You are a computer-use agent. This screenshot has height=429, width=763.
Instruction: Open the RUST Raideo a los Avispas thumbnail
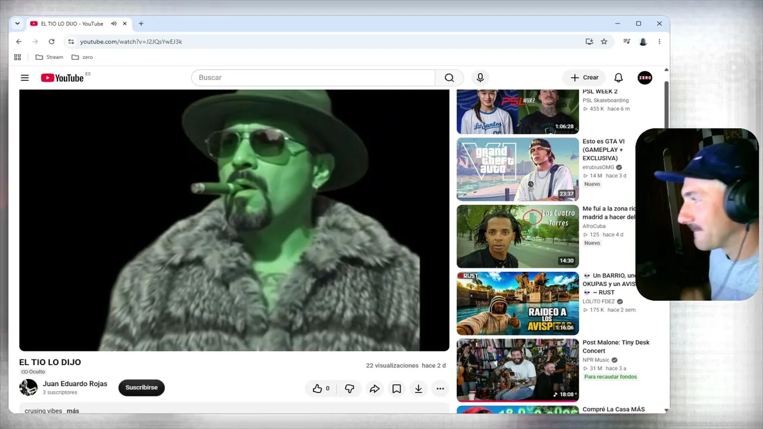517,303
